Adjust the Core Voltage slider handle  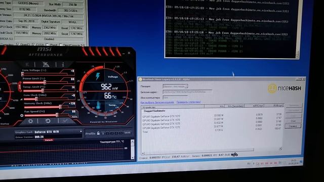pos(22,74)
